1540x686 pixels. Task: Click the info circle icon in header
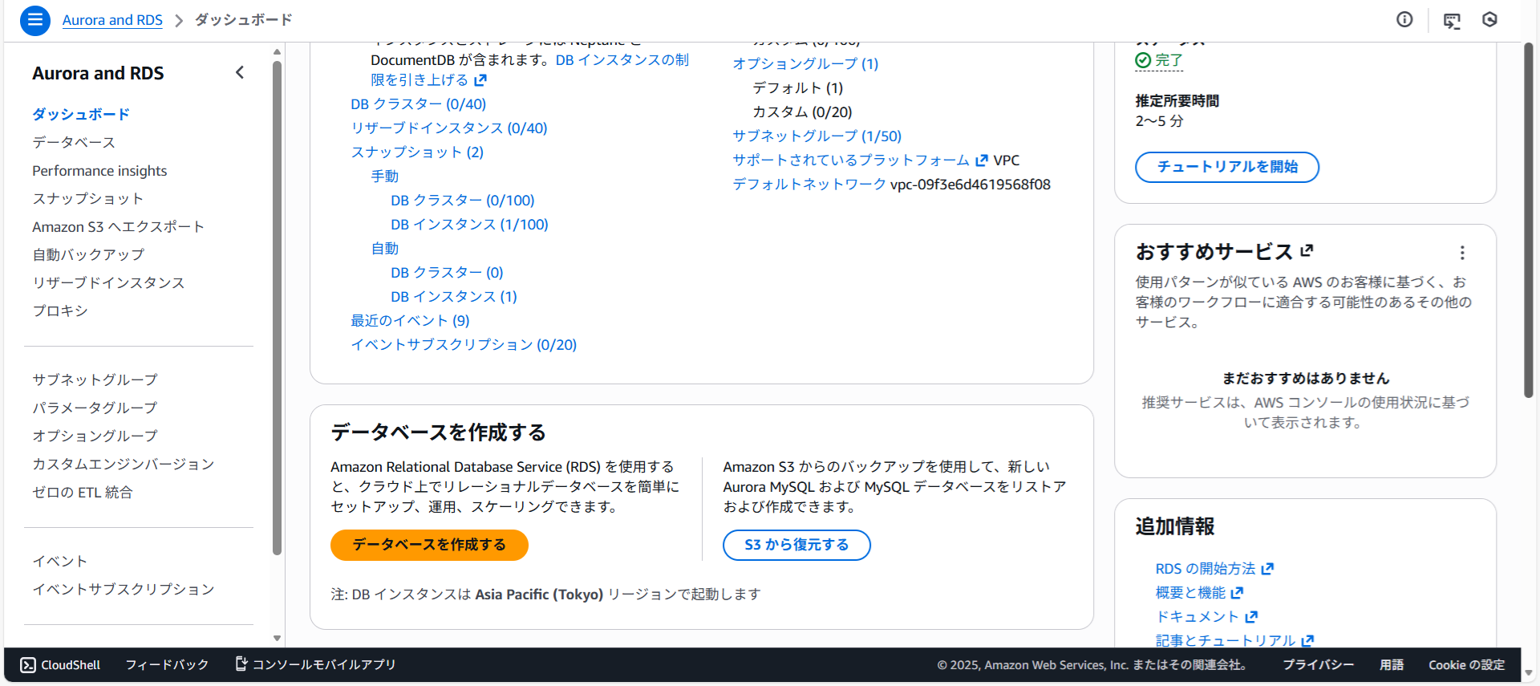pyautogui.click(x=1404, y=20)
